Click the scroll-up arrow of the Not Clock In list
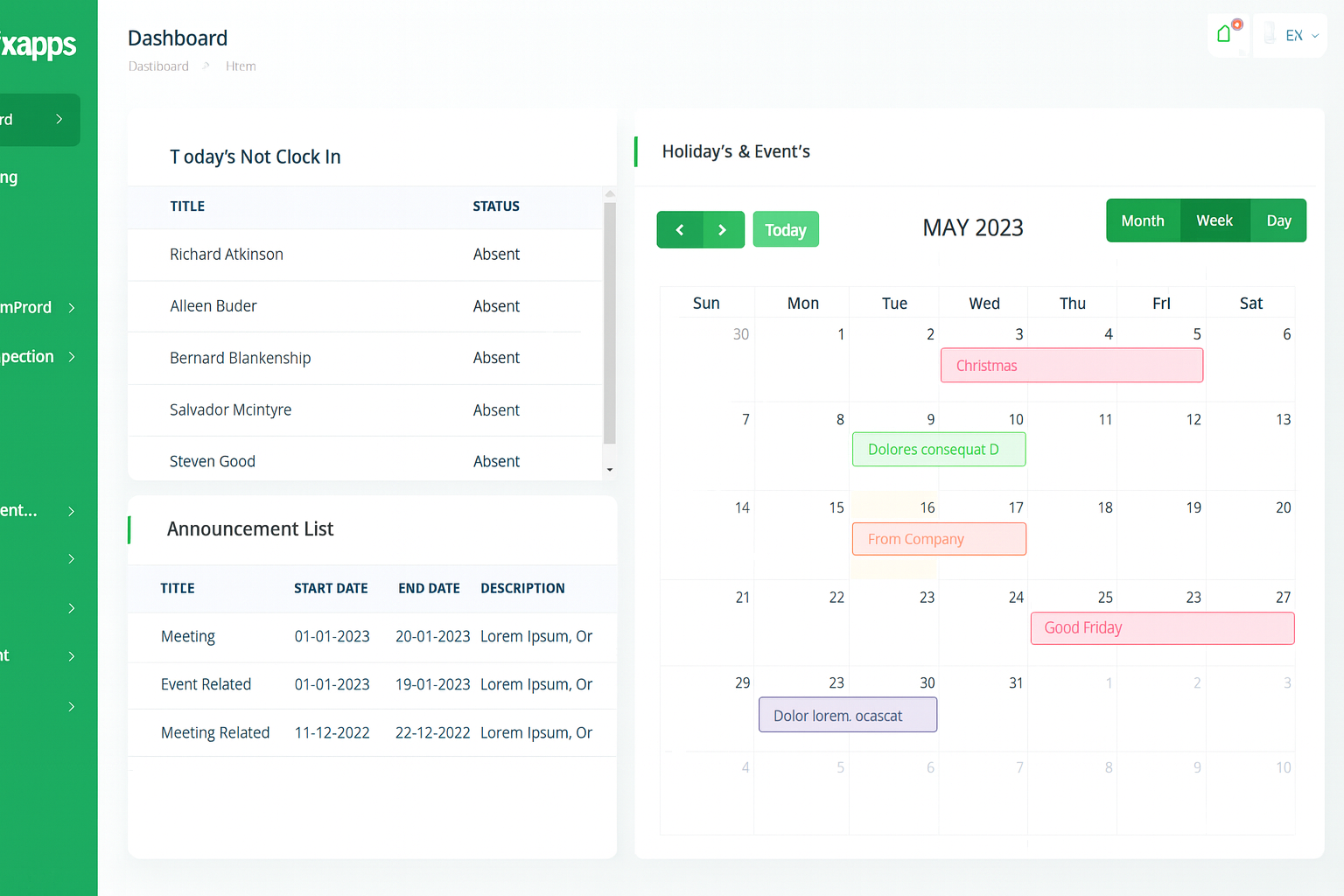This screenshot has width=1344, height=896. pyautogui.click(x=610, y=193)
